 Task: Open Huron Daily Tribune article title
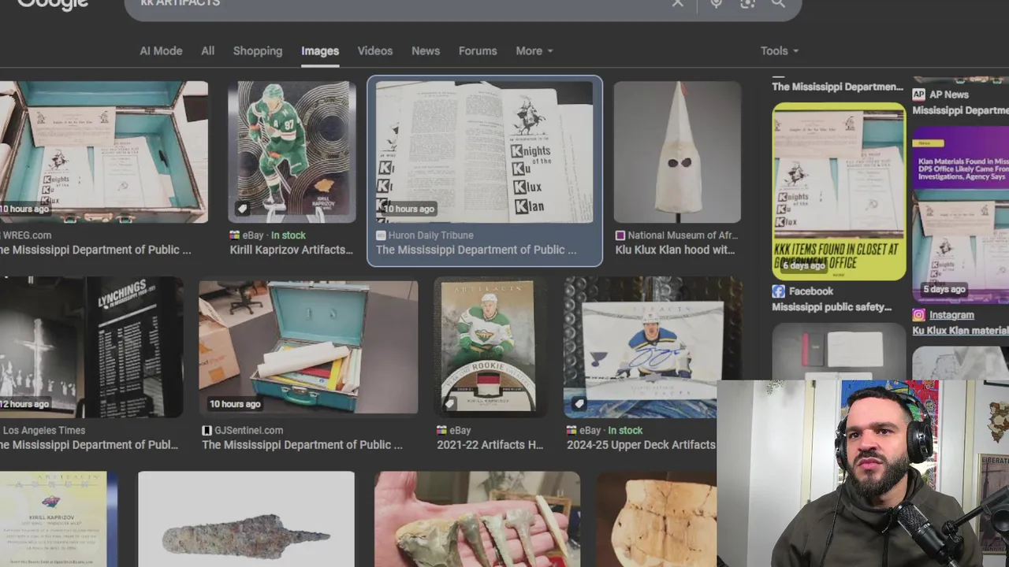(x=476, y=250)
